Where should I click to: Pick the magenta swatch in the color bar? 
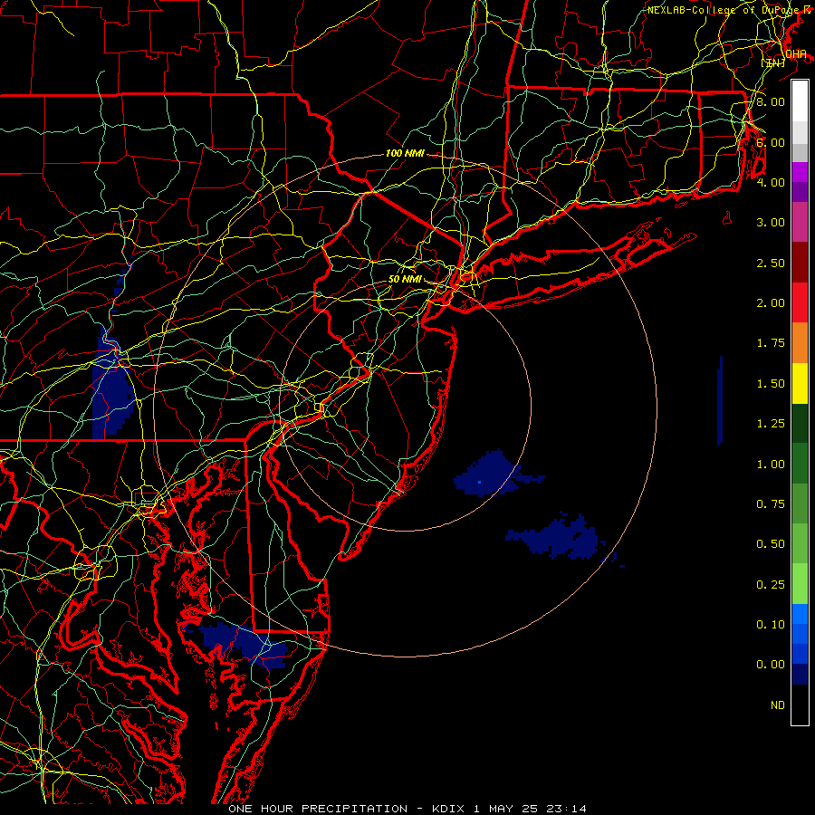tap(800, 173)
